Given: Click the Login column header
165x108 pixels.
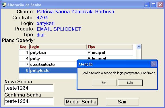Looking at the screenshot, I should coord(58,47).
